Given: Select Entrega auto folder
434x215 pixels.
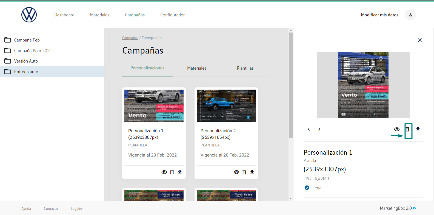Looking at the screenshot, I should (x=52, y=72).
